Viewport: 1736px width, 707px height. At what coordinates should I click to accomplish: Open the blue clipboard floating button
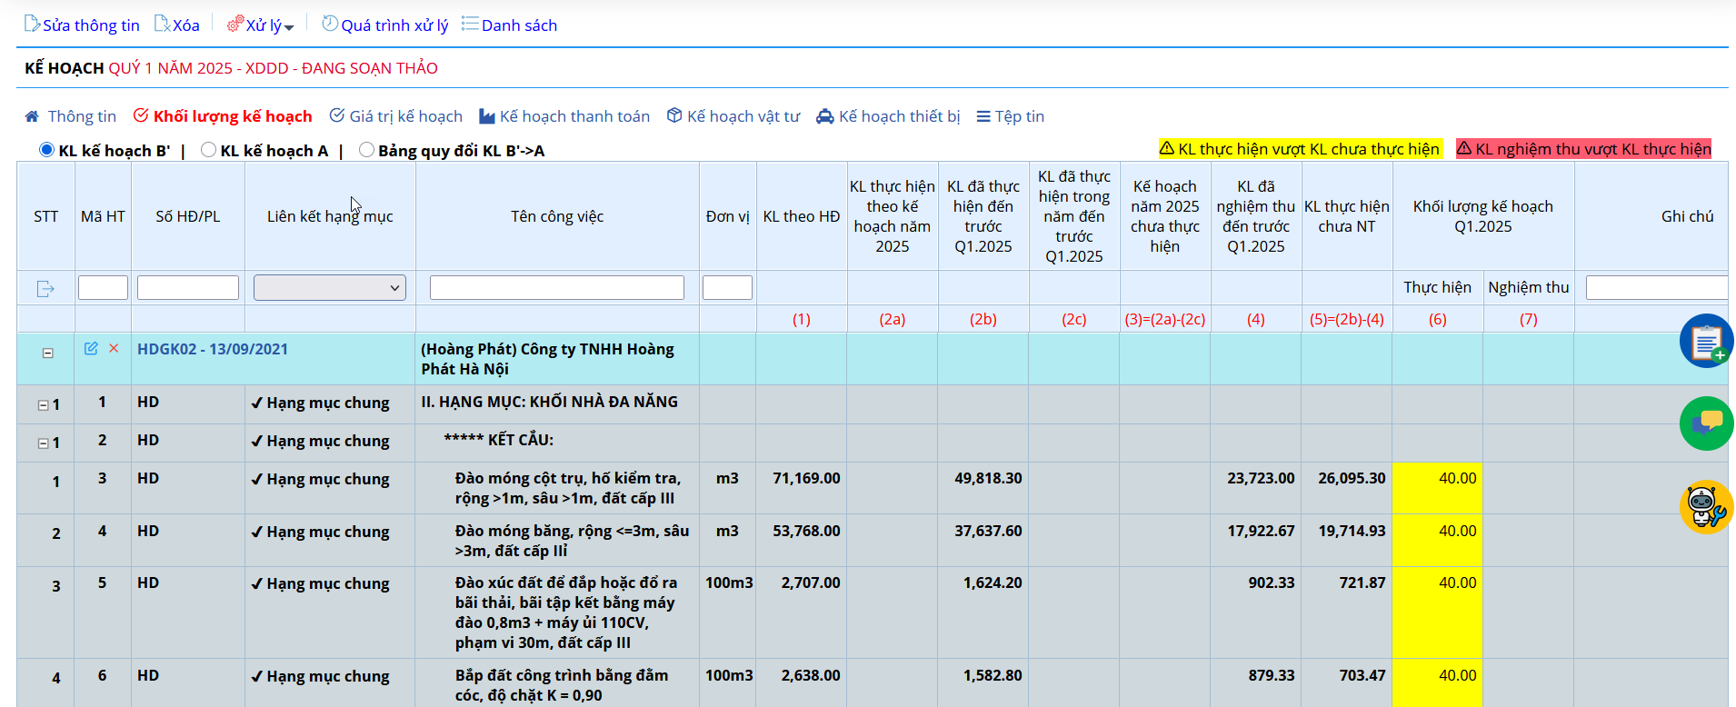1706,341
